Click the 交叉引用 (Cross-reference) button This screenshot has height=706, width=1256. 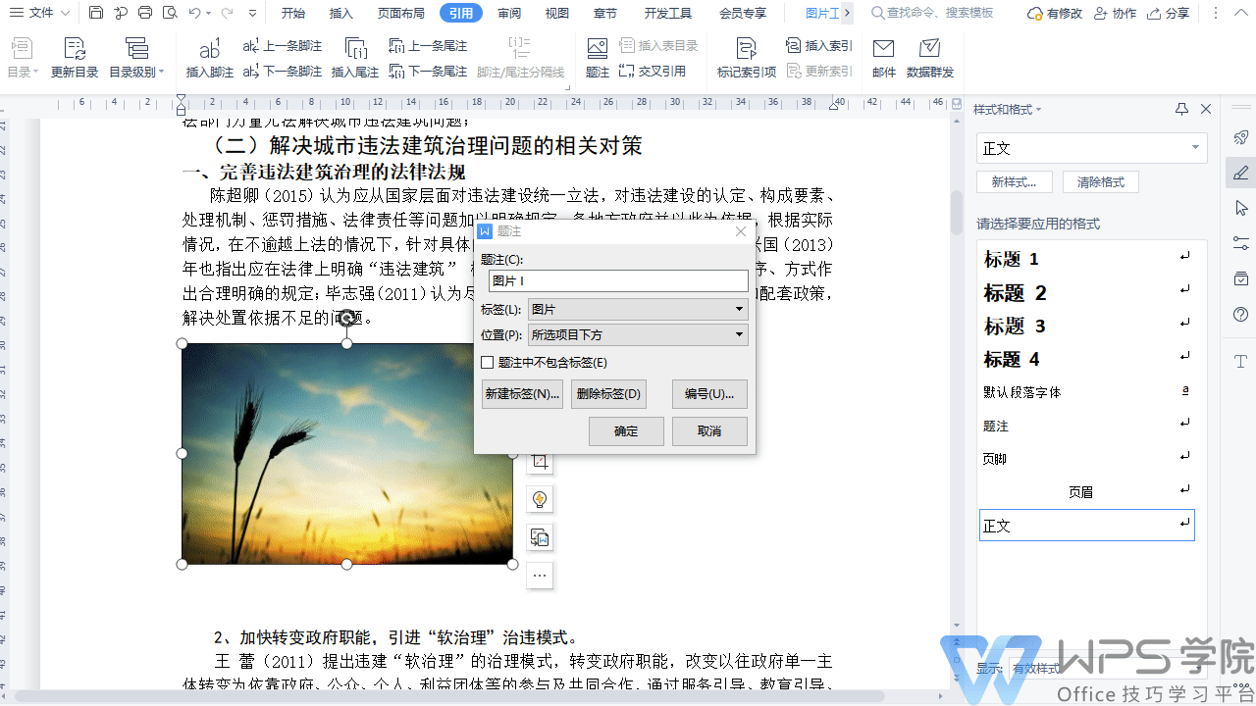pyautogui.click(x=653, y=72)
